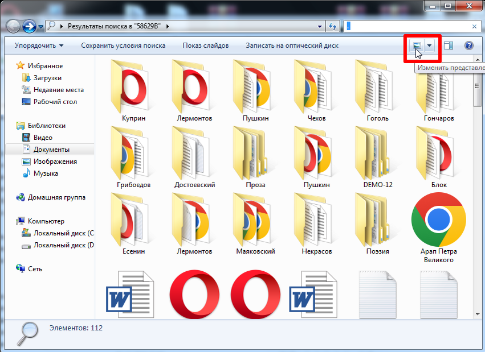485x352 pixels.
Task: Select the Грибоедов folder
Action: click(x=133, y=158)
